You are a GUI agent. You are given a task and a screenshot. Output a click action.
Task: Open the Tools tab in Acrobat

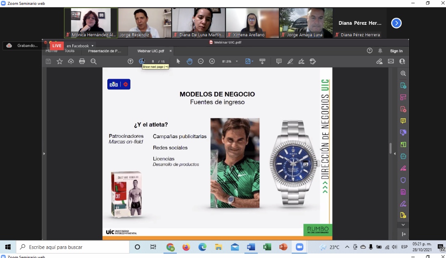tap(70, 51)
